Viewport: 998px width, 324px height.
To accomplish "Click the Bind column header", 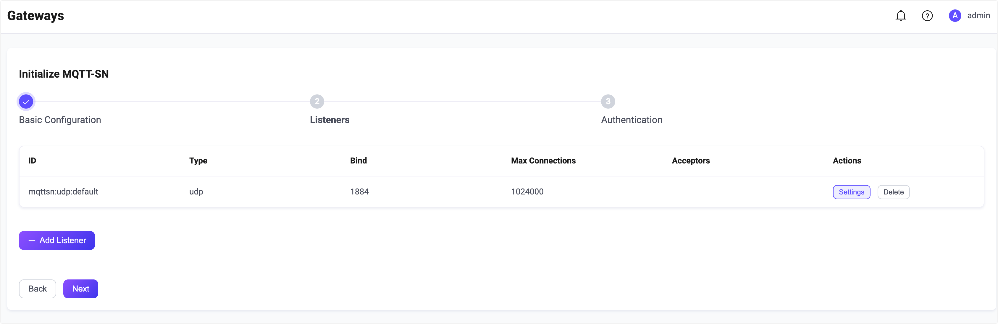I will (358, 161).
